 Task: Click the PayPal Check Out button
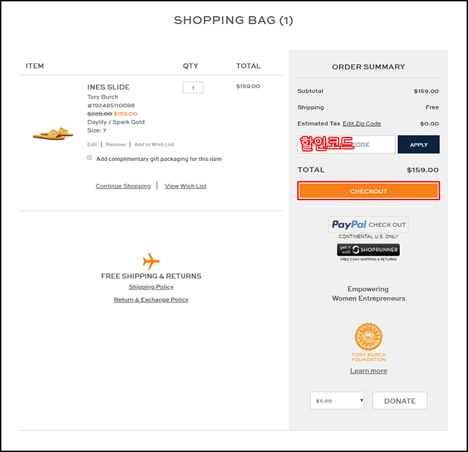point(368,224)
